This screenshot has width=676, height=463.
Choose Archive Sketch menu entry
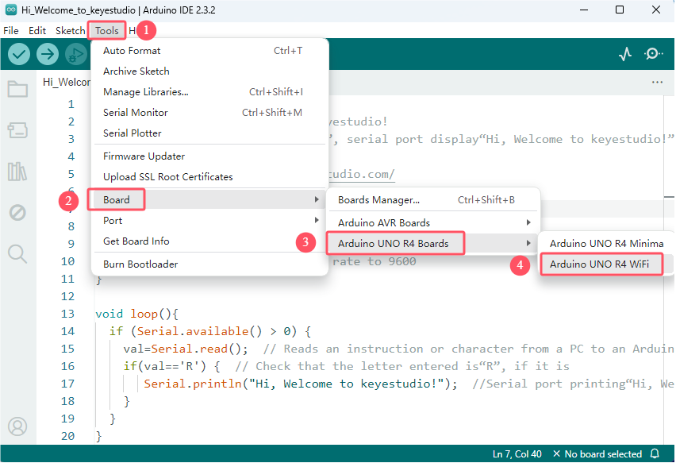[209, 71]
